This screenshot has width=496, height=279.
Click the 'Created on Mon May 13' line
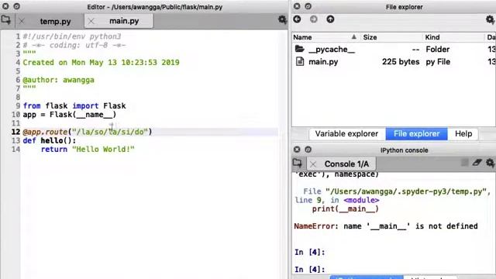click(x=101, y=62)
